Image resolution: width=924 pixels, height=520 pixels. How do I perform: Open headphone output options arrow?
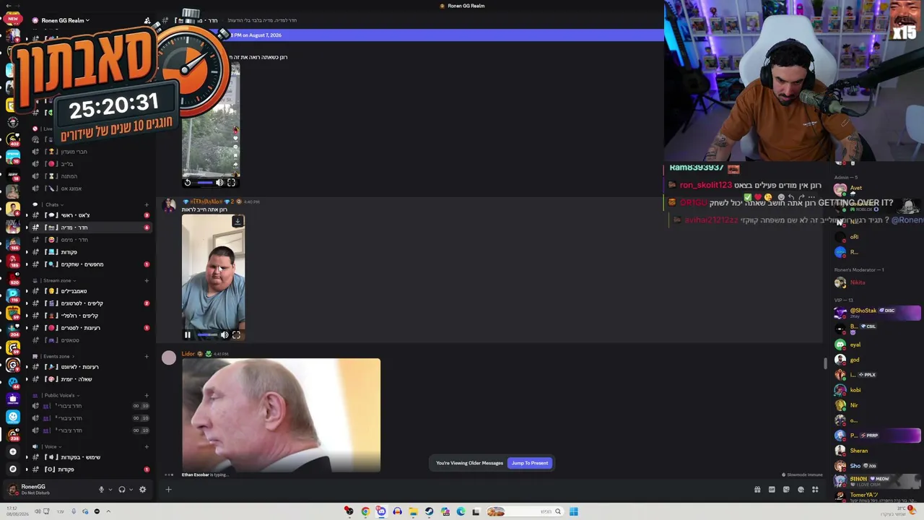point(131,490)
